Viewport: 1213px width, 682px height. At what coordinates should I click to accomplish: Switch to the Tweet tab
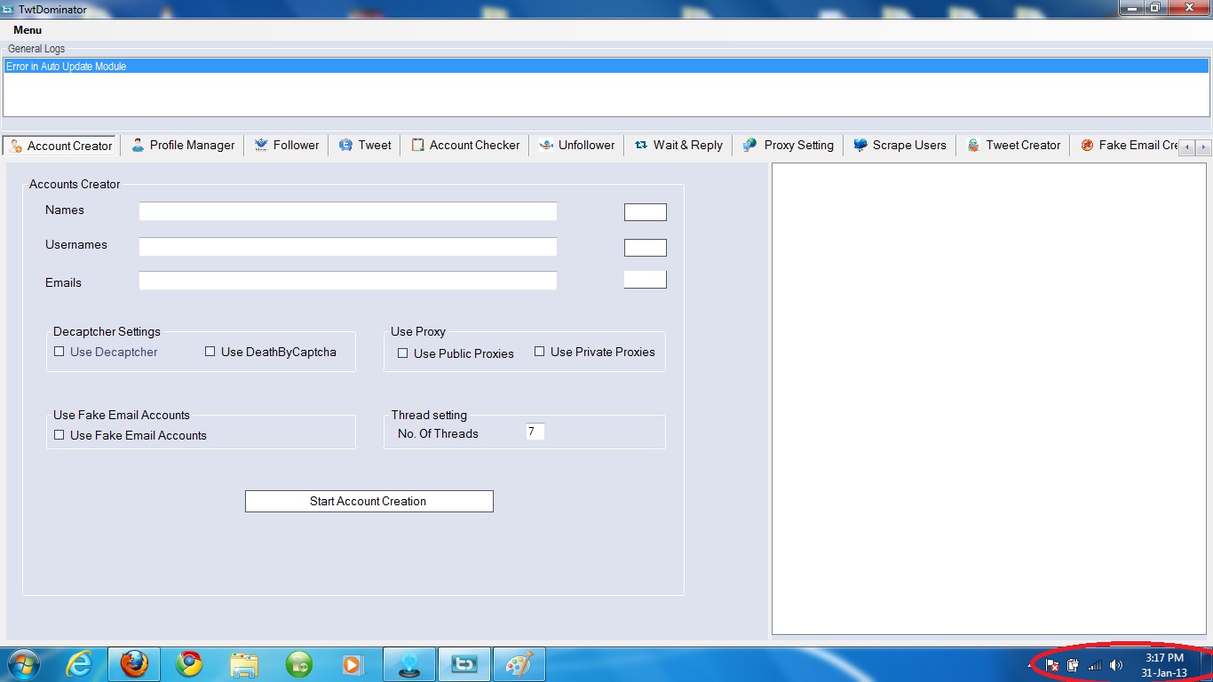(365, 145)
